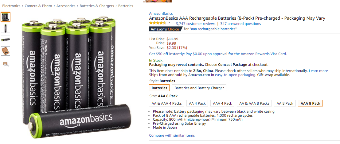This screenshot has height=144, width=340.
Task: Choose the Batteries style option
Action: [x=159, y=88]
